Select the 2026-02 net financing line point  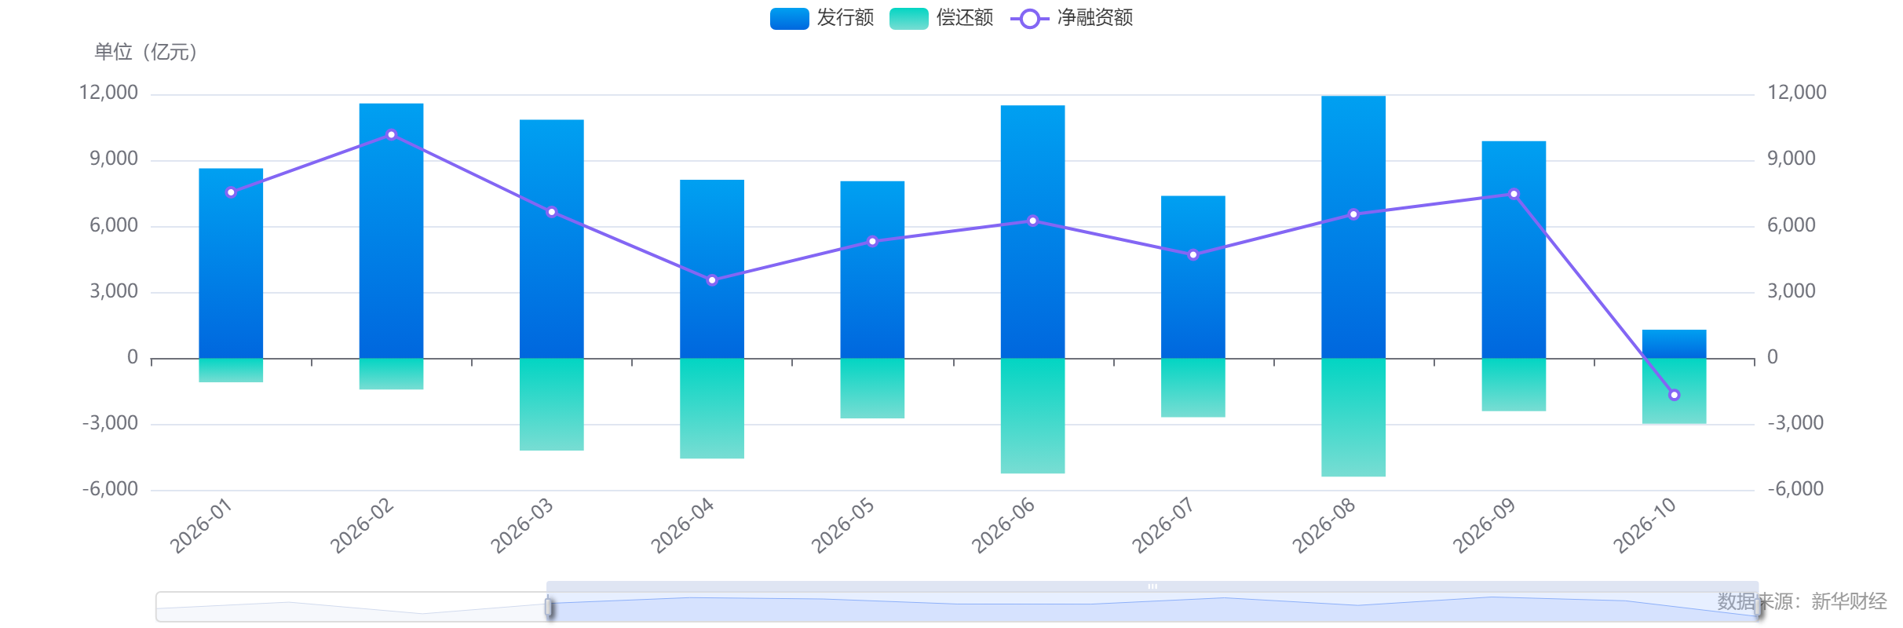tap(391, 135)
